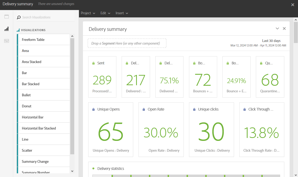Click the Drop a Segment Here zone
This screenshot has height=177, width=298.
coord(127,43)
